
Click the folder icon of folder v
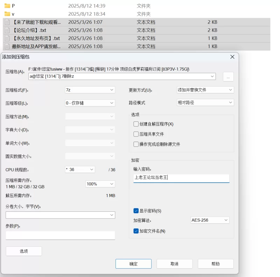(7, 14)
